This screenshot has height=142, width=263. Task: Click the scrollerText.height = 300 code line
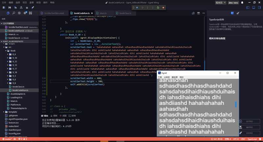86,81
